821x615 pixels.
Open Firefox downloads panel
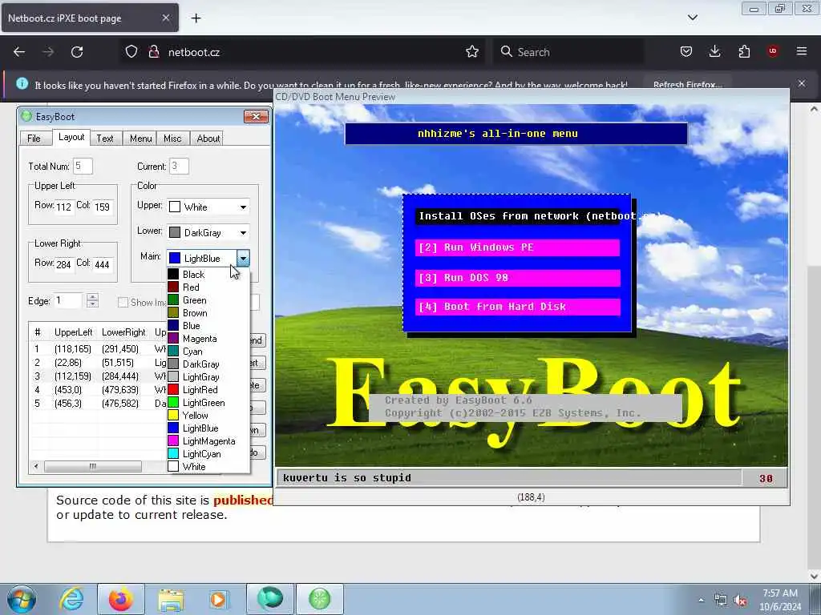pos(714,52)
